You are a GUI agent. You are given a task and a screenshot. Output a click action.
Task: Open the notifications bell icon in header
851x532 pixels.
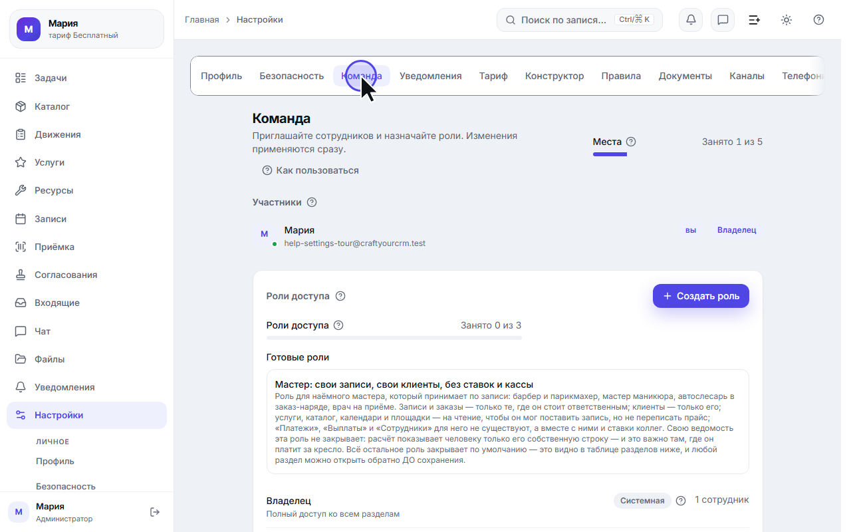691,20
